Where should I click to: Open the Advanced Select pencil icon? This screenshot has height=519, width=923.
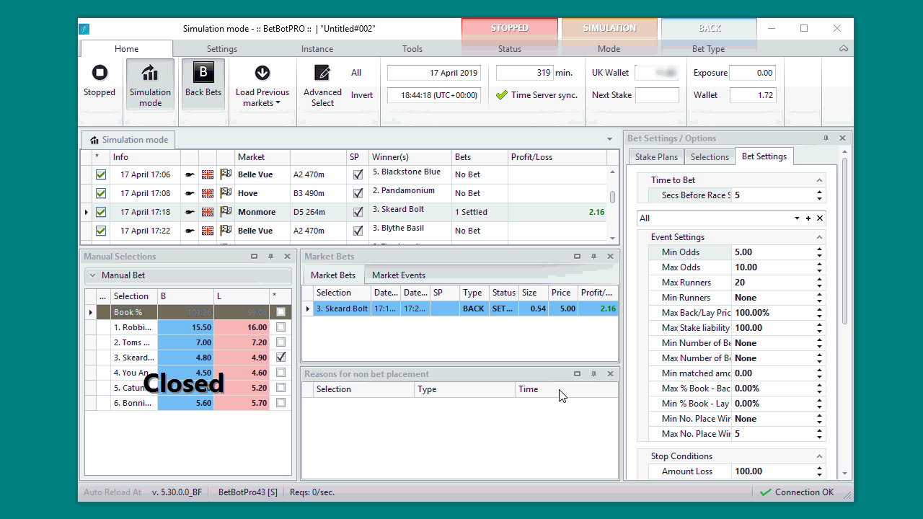pyautogui.click(x=322, y=73)
